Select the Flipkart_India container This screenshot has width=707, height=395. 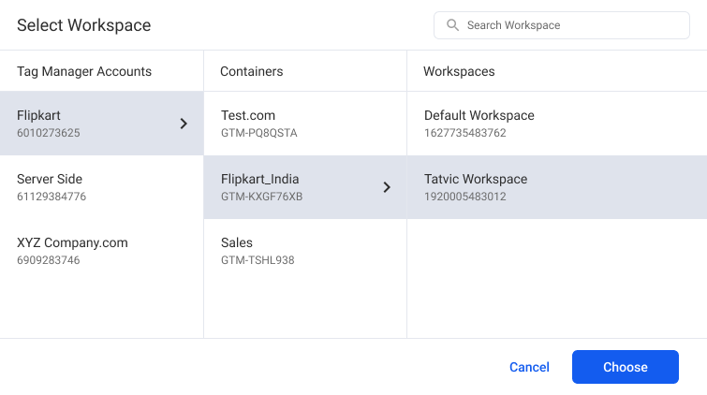(305, 187)
